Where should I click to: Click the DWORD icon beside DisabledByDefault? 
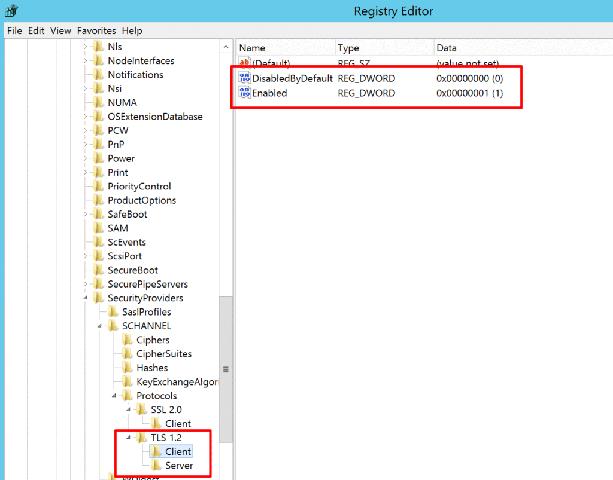pyautogui.click(x=245, y=78)
